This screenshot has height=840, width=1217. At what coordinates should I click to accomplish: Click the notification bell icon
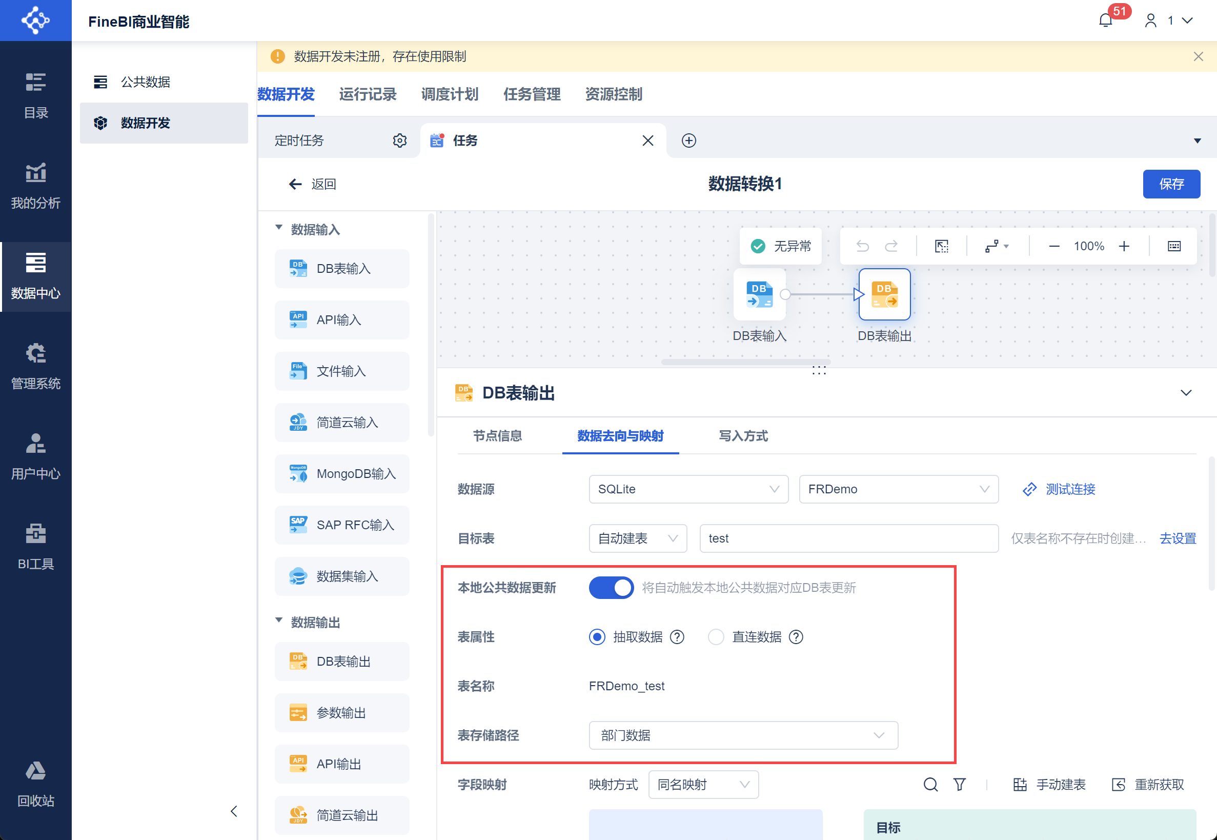point(1105,21)
